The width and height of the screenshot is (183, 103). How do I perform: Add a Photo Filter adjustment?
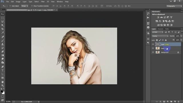coord(166,21)
